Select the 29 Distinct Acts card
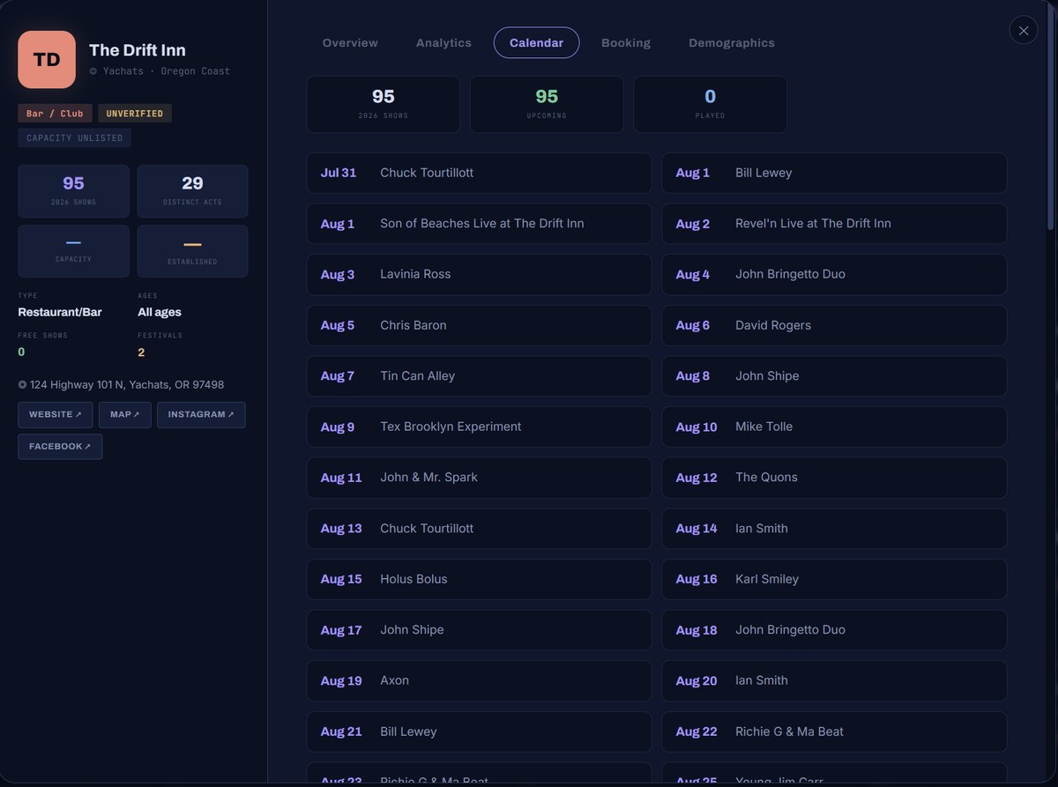The width and height of the screenshot is (1058, 787). pyautogui.click(x=192, y=190)
